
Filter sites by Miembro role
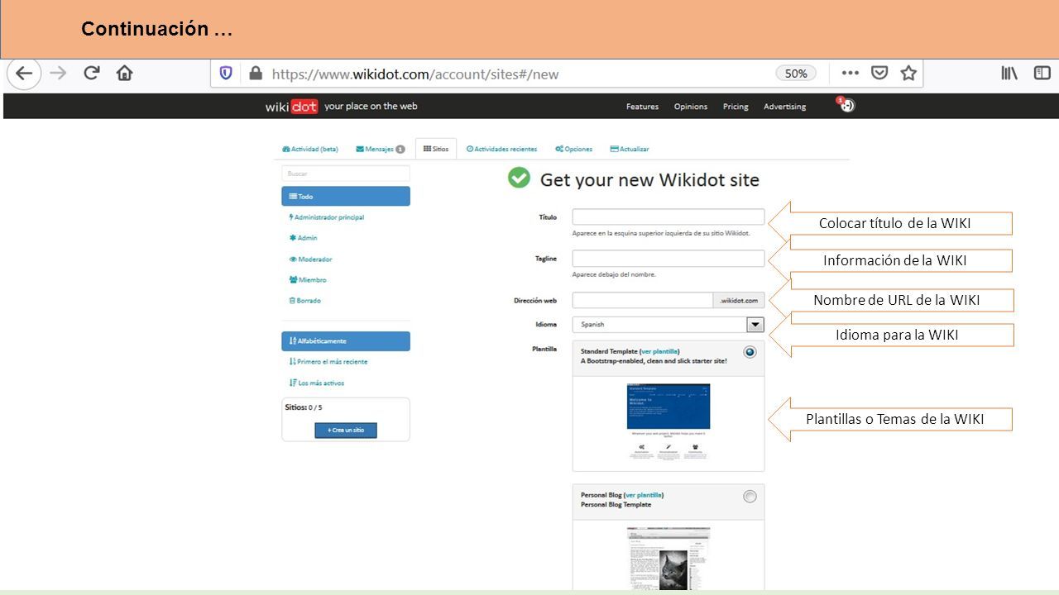tap(308, 280)
